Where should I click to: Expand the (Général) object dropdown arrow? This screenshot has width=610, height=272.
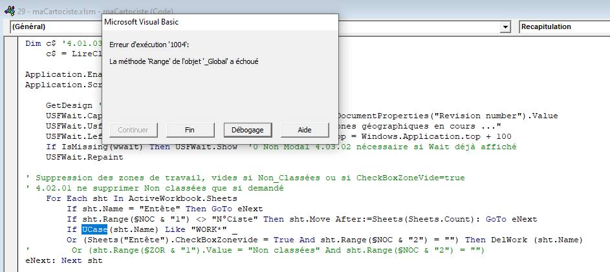click(x=505, y=27)
